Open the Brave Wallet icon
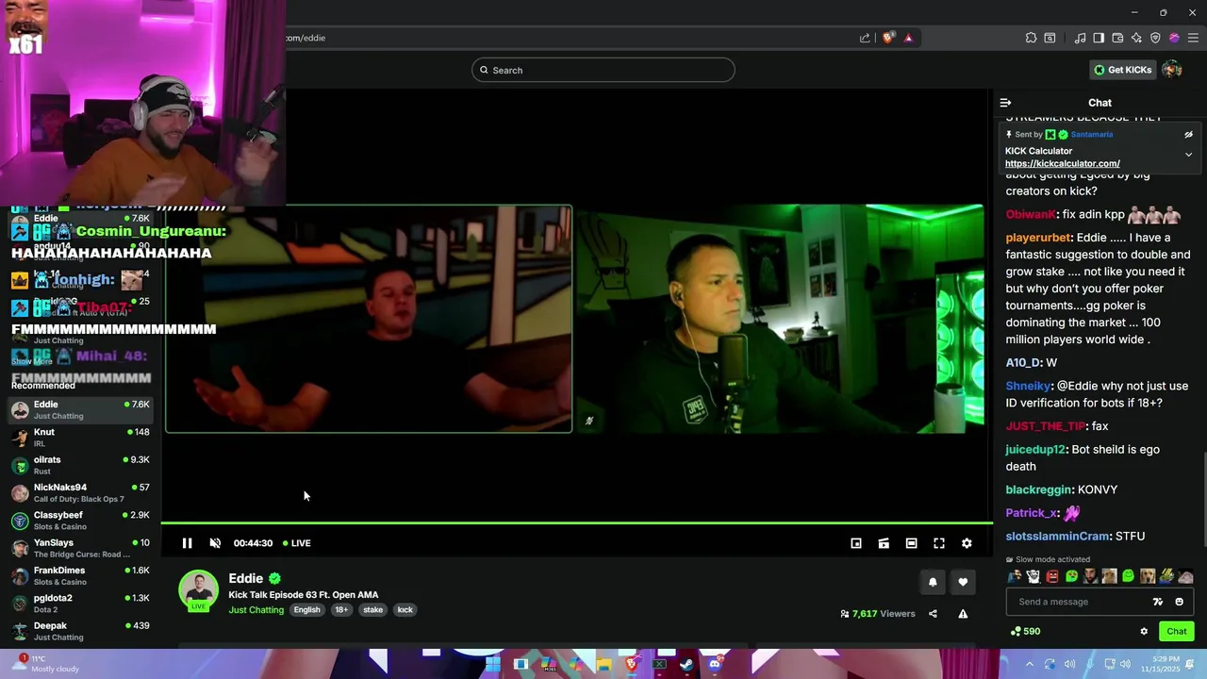 pyautogui.click(x=1117, y=38)
